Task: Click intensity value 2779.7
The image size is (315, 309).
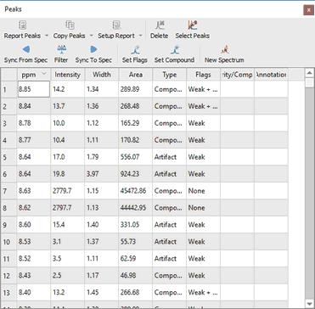Action: (x=62, y=191)
